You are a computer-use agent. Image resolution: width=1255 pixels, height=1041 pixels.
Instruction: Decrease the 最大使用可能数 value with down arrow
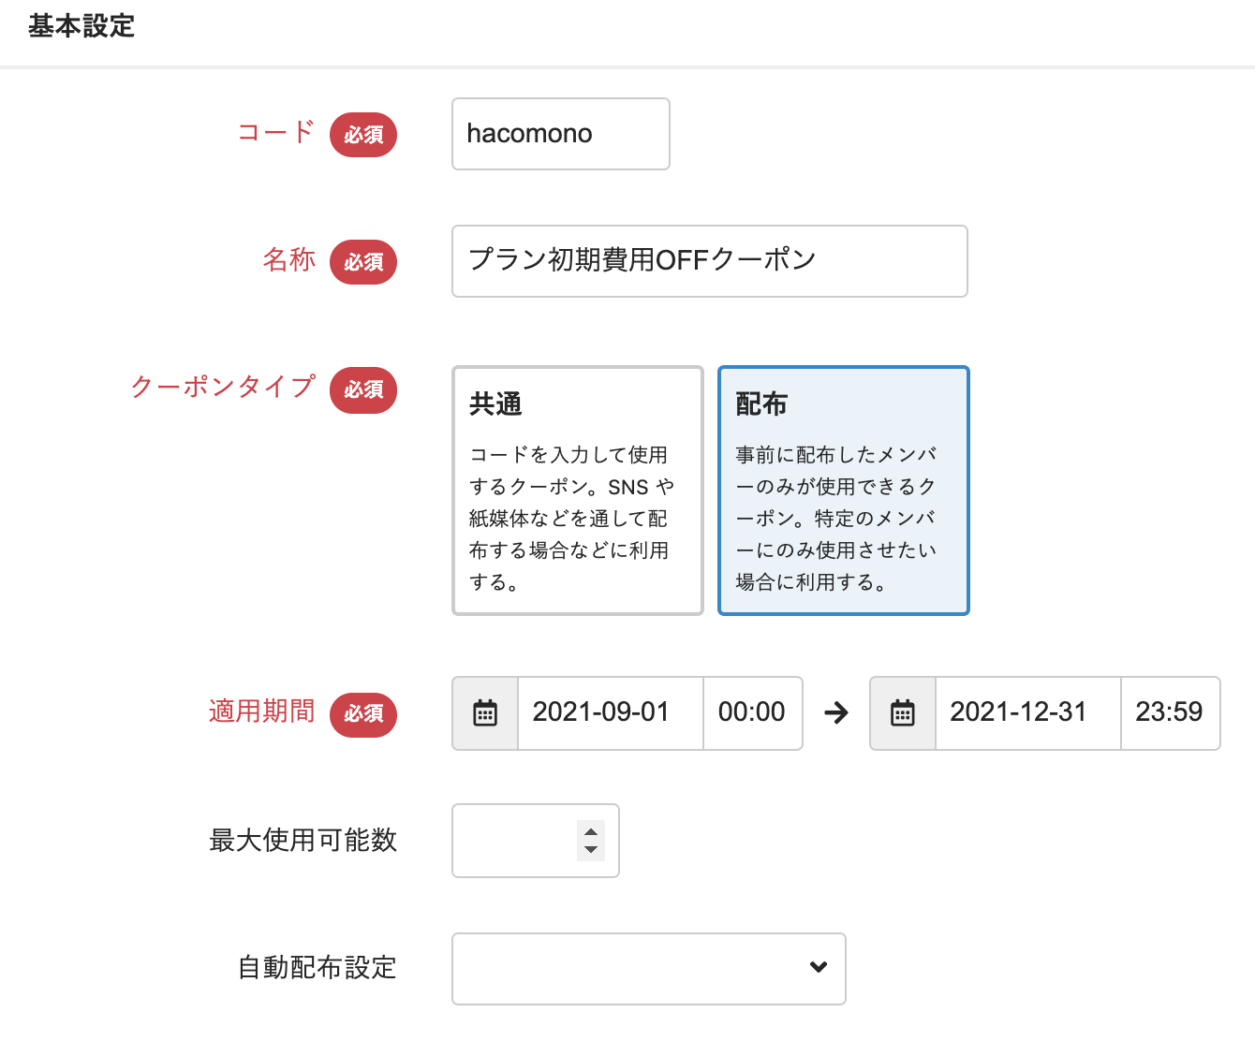pos(591,850)
